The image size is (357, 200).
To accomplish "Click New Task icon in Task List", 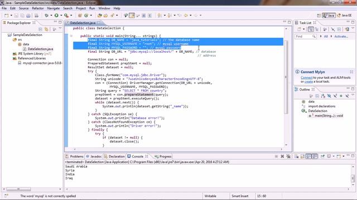I will [299, 29].
